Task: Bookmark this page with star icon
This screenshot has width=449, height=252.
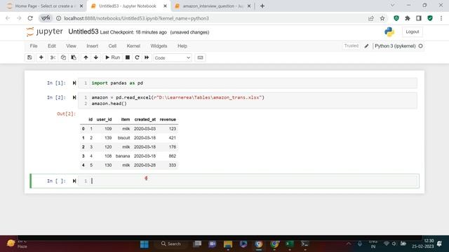Action: (x=382, y=18)
